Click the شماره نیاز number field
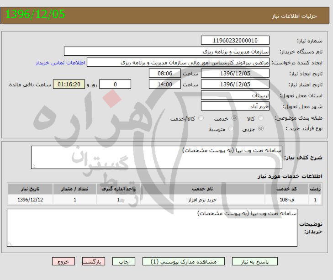333x280 pixels. (x=235, y=41)
